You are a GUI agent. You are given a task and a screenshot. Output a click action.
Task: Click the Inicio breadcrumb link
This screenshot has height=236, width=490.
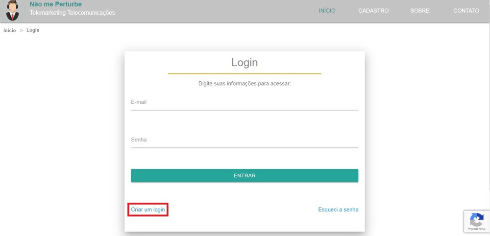coord(10,30)
